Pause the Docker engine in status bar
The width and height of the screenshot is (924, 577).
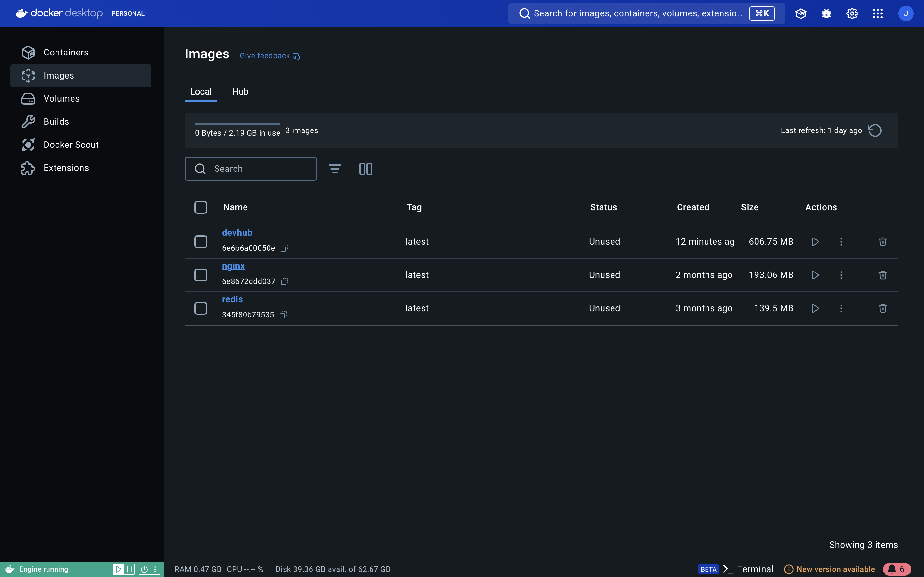coord(129,569)
